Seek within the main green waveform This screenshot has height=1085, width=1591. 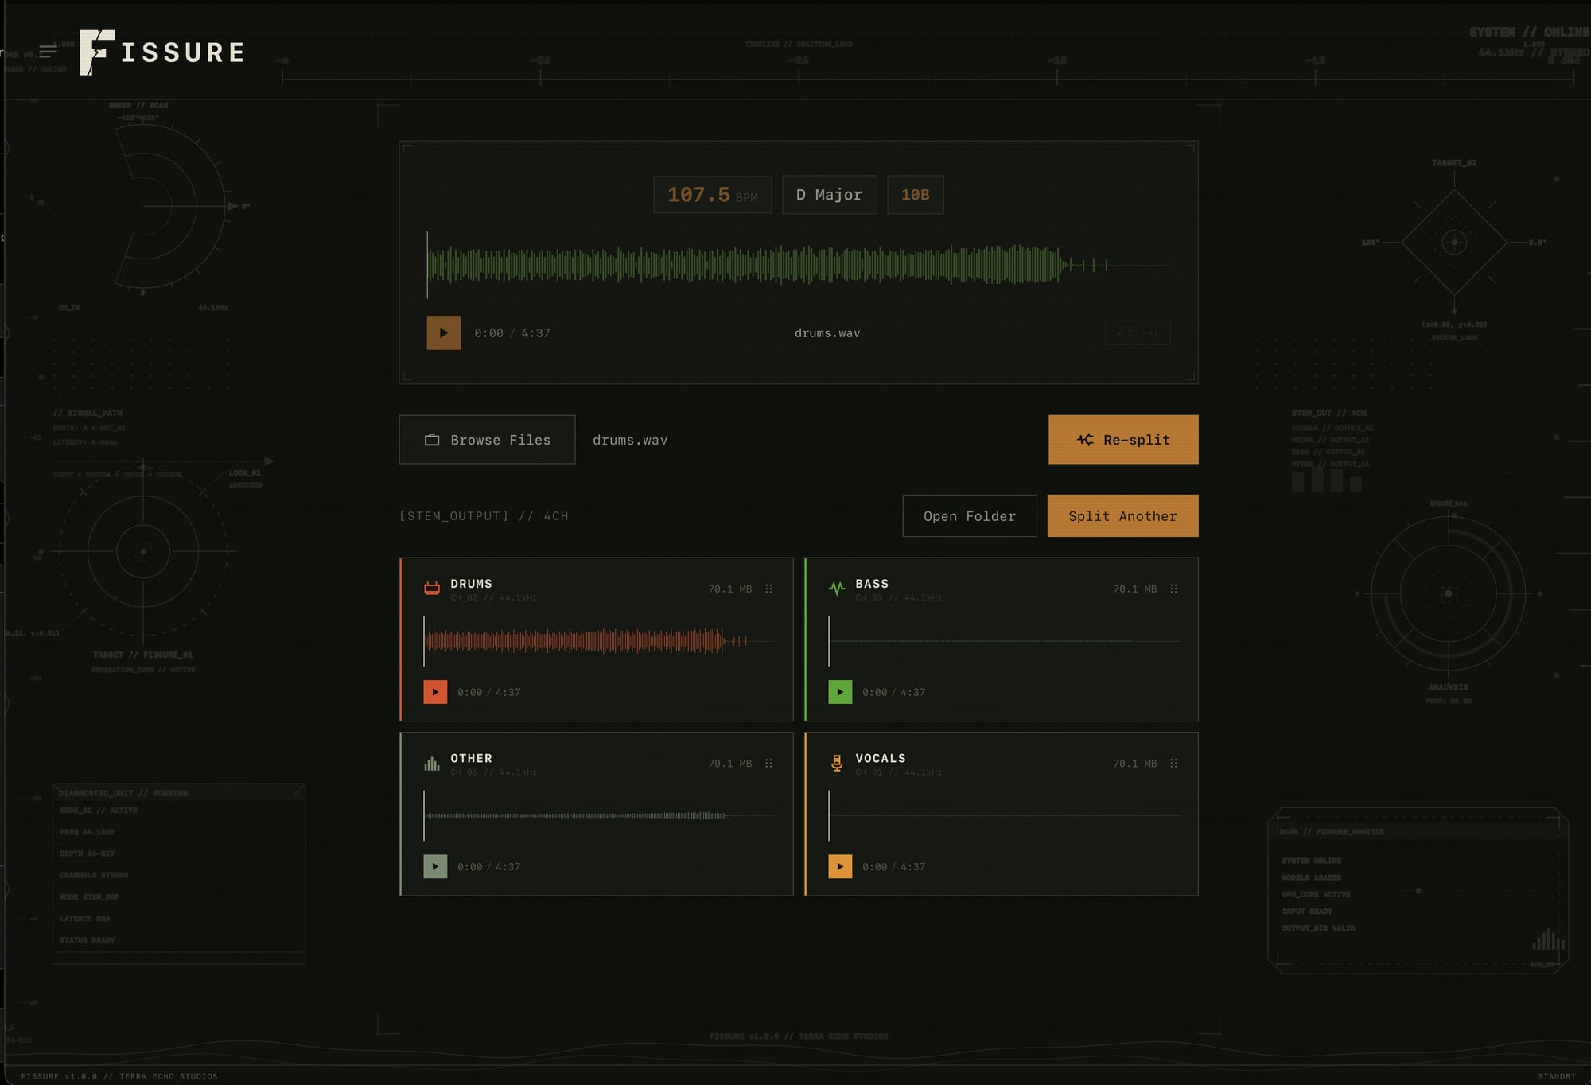798,265
